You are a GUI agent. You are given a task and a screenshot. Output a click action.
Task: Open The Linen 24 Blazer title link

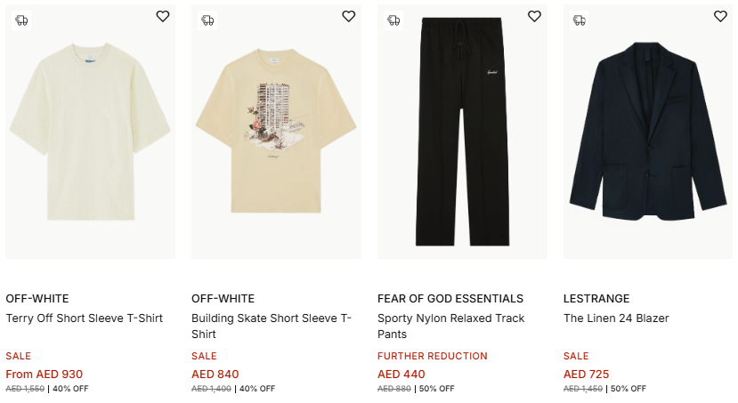click(616, 318)
